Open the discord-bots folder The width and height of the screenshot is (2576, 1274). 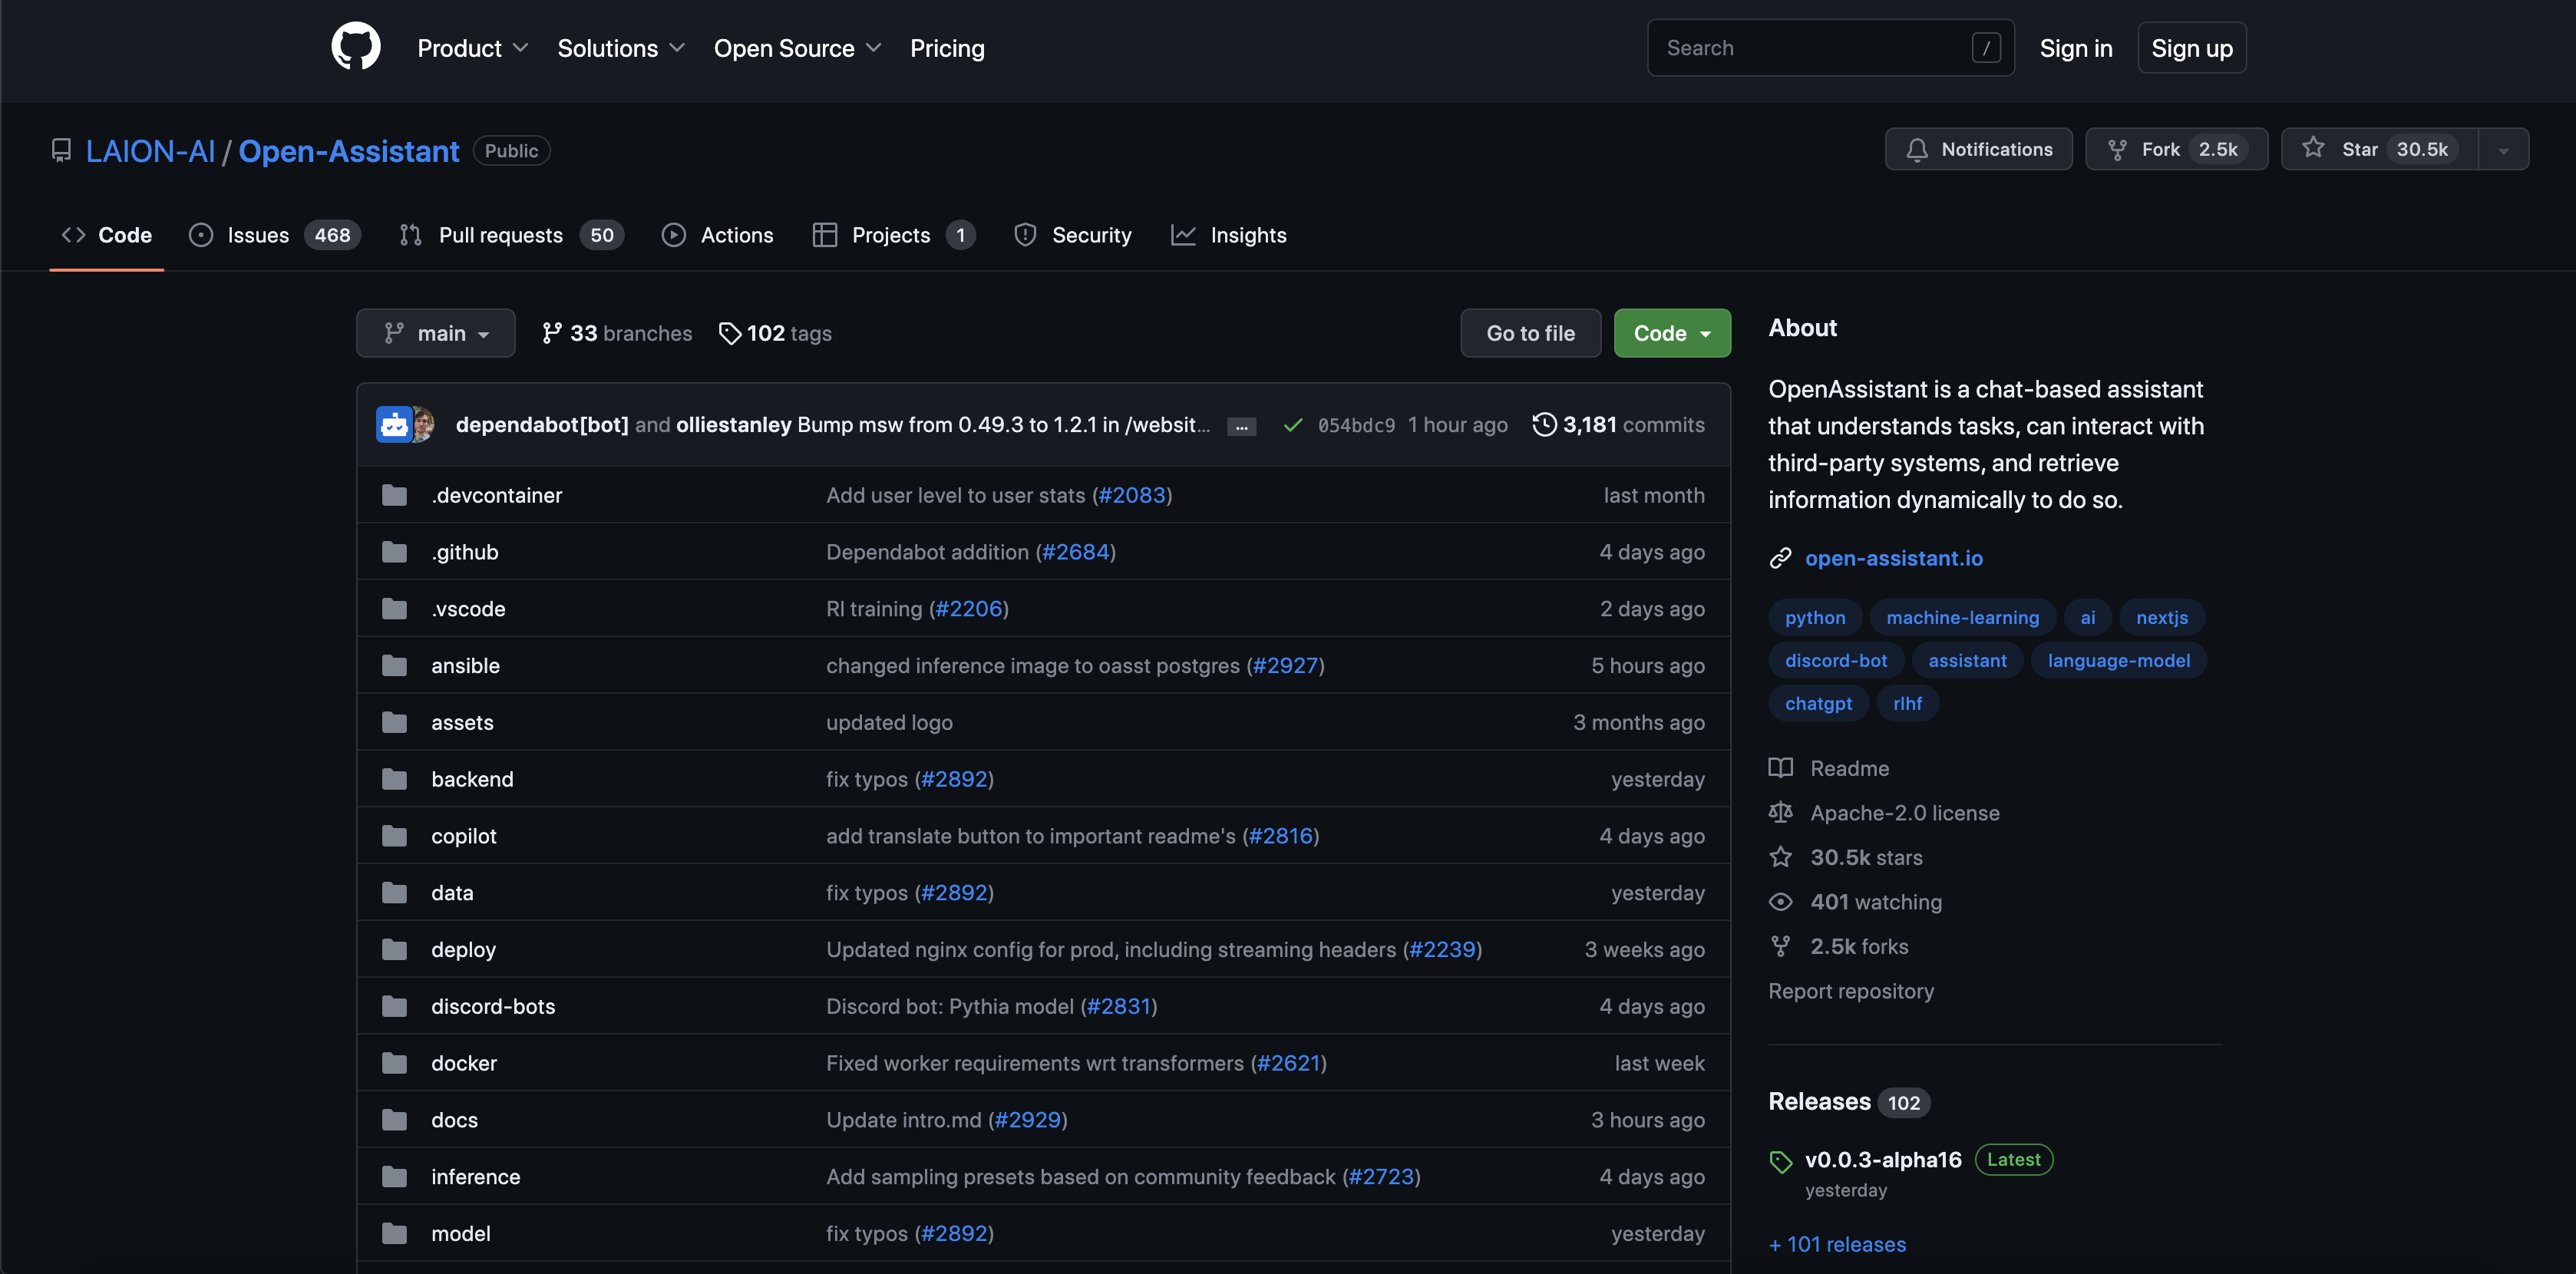pyautogui.click(x=493, y=1006)
